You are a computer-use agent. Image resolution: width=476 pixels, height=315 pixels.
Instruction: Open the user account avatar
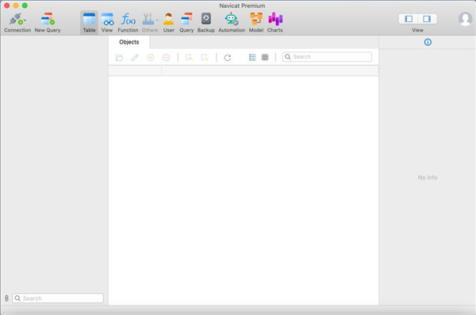(465, 19)
